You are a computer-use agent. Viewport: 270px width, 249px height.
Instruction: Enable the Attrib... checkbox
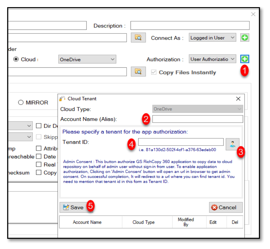pos(39,148)
